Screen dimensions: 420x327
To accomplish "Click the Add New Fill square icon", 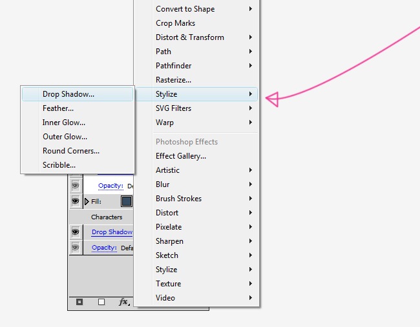I will click(x=101, y=302).
